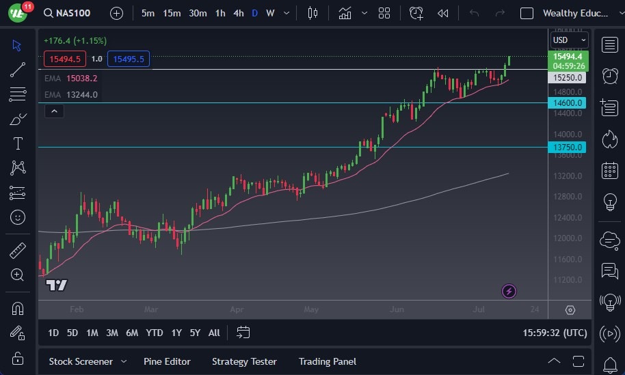Open the indicators chart icon
625x375 pixels.
coord(345,13)
